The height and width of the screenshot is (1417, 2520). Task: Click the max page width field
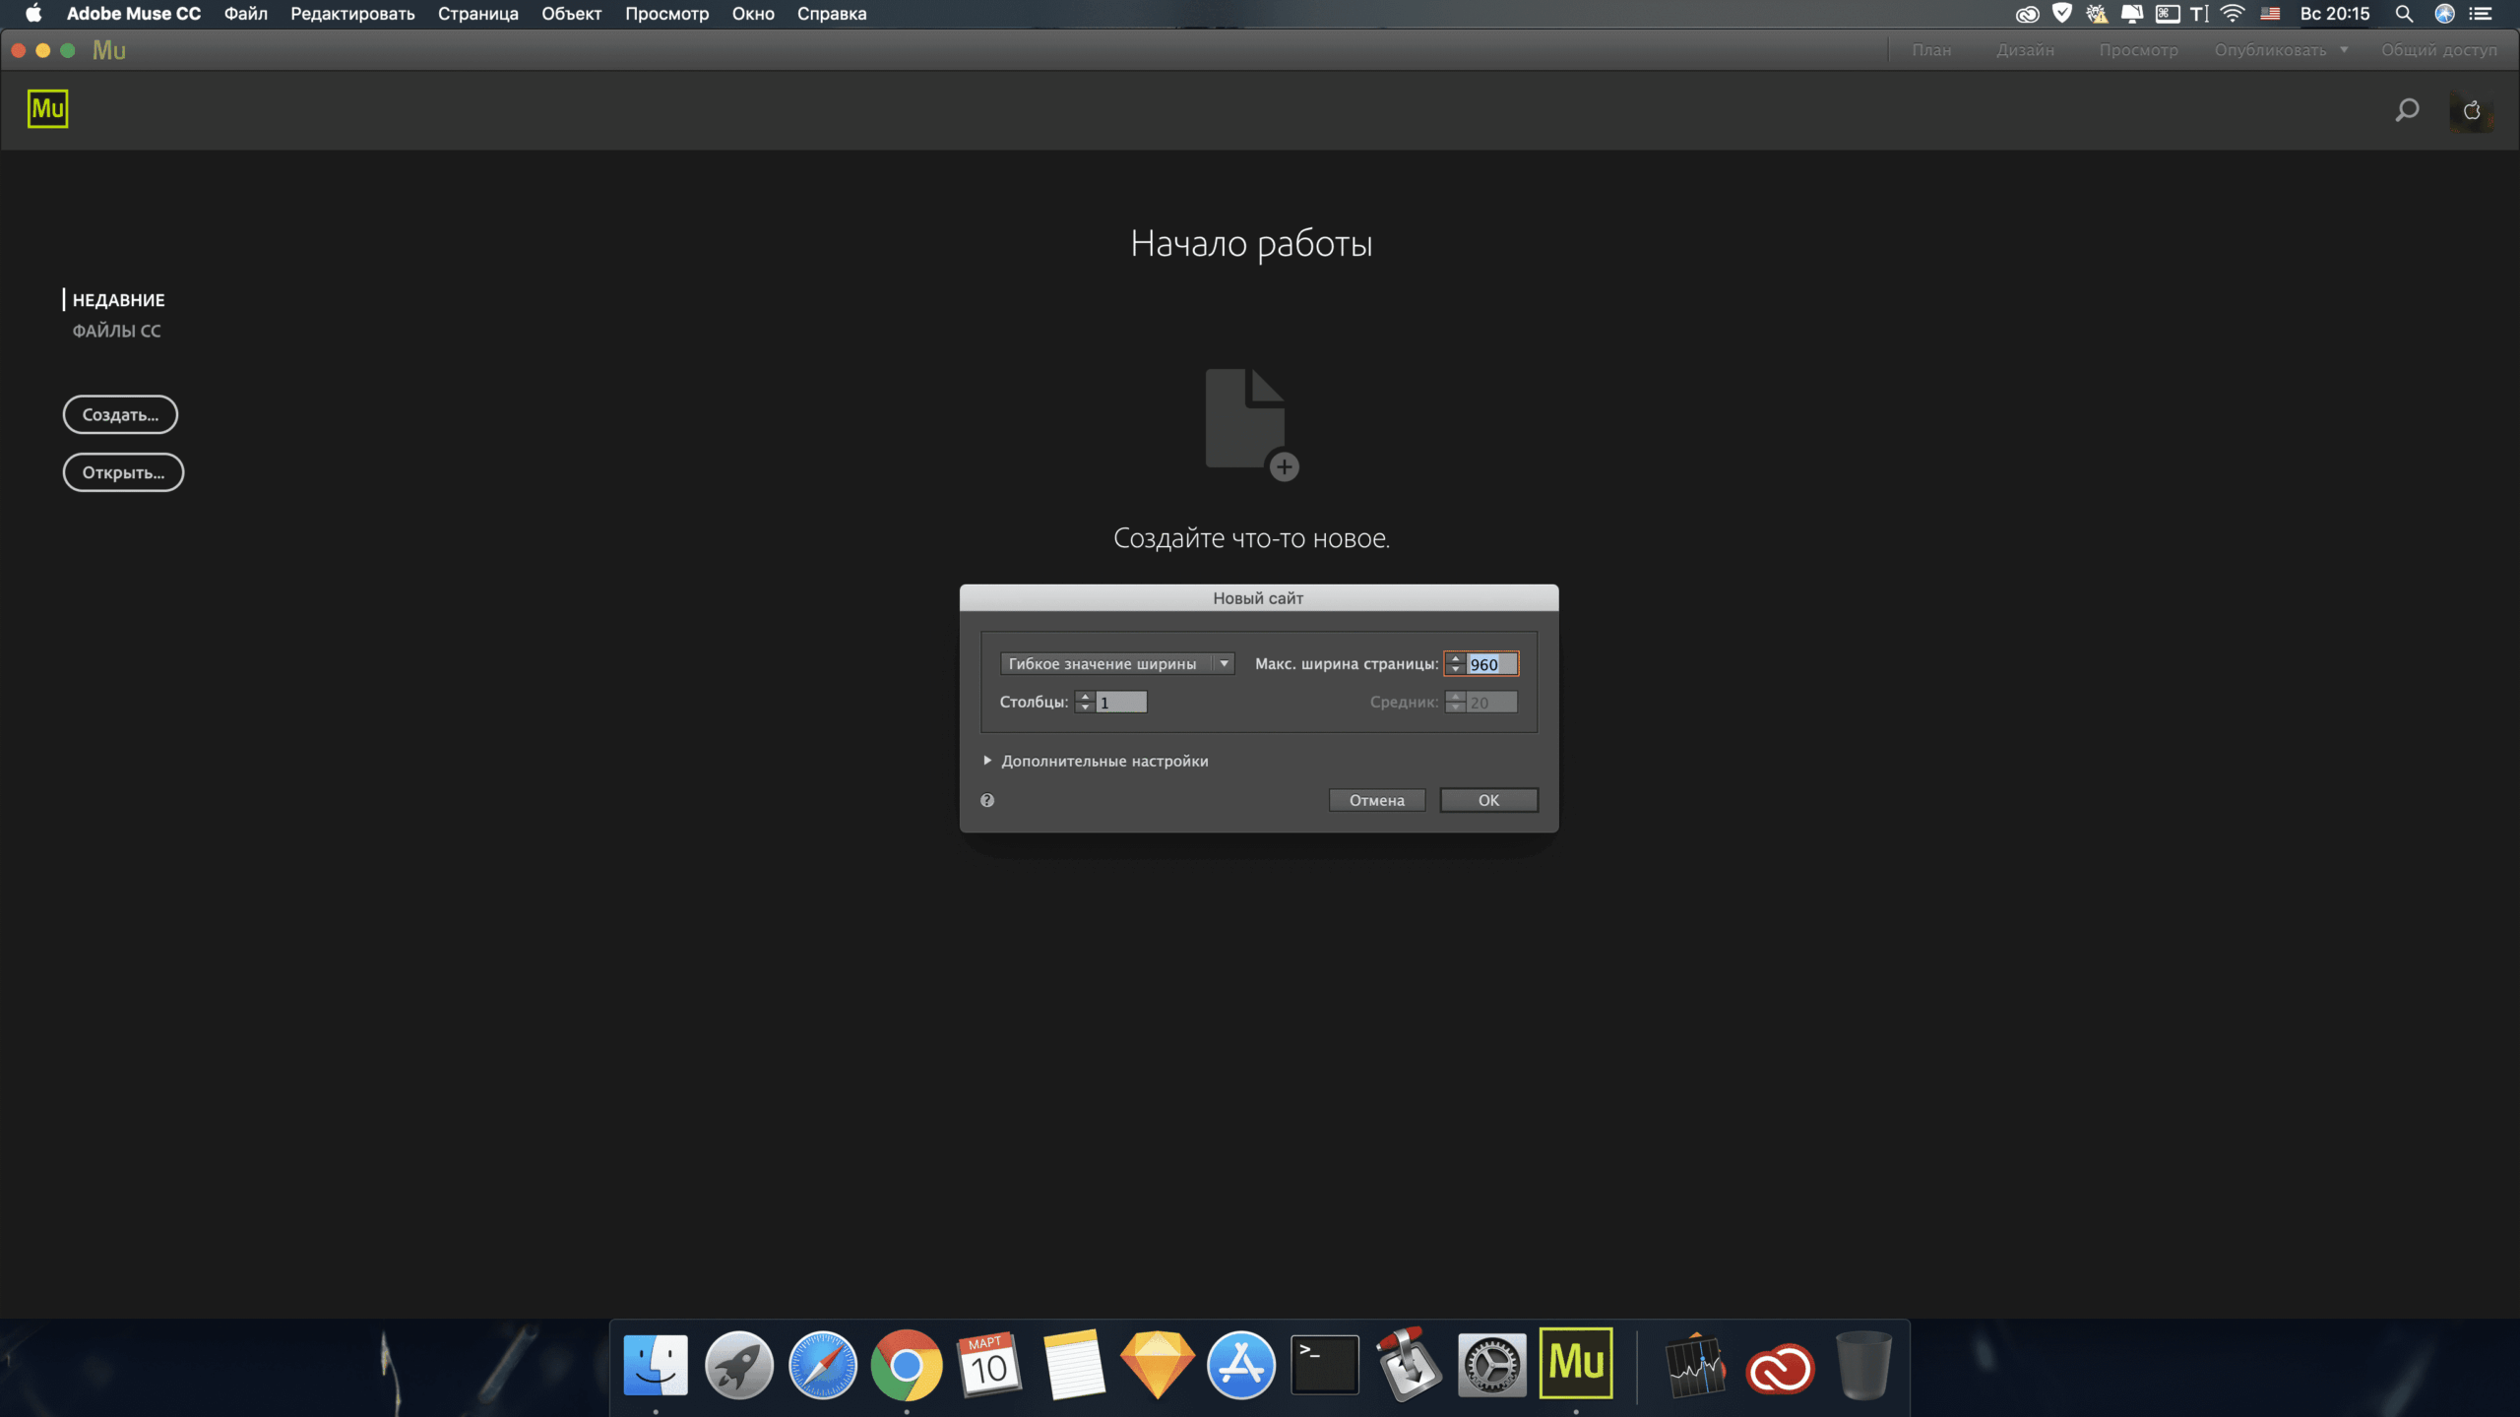click(x=1490, y=664)
